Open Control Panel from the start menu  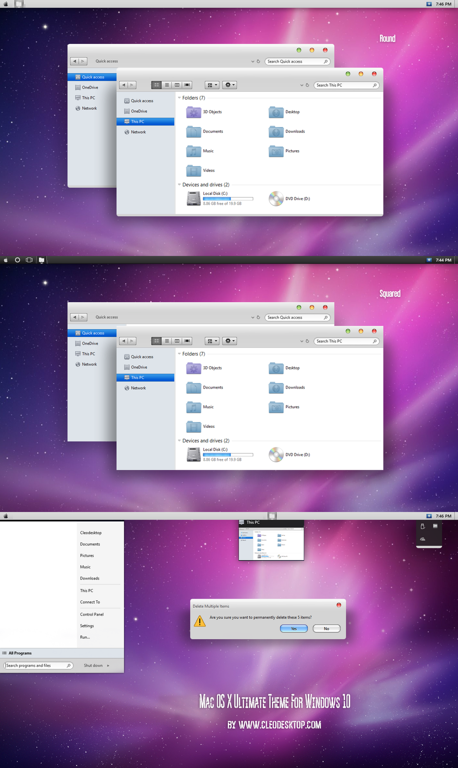92,615
